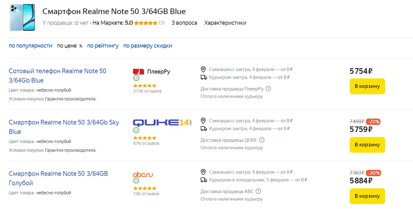
Task: Click green verified badge under PleerRu logo
Action: [x=136, y=78]
